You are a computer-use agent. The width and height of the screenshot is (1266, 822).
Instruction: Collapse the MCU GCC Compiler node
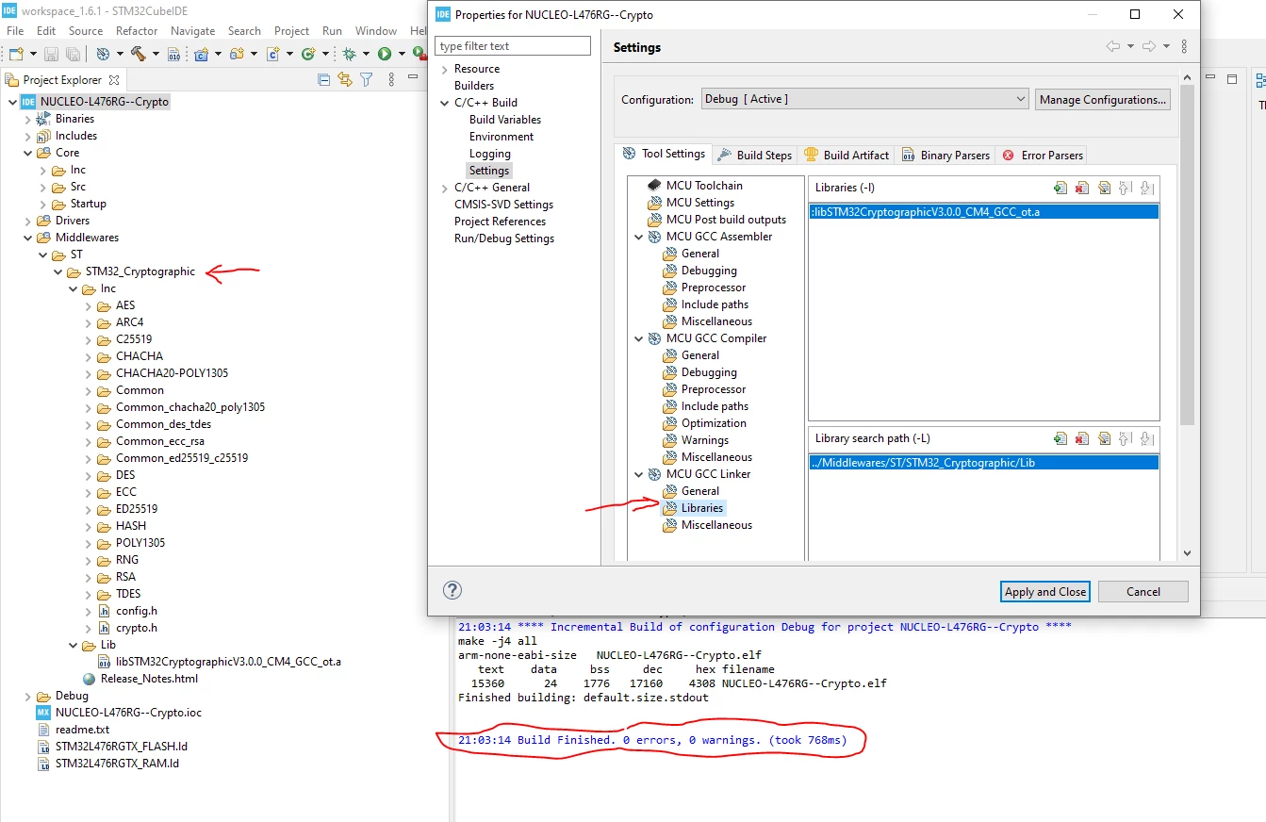click(x=639, y=338)
